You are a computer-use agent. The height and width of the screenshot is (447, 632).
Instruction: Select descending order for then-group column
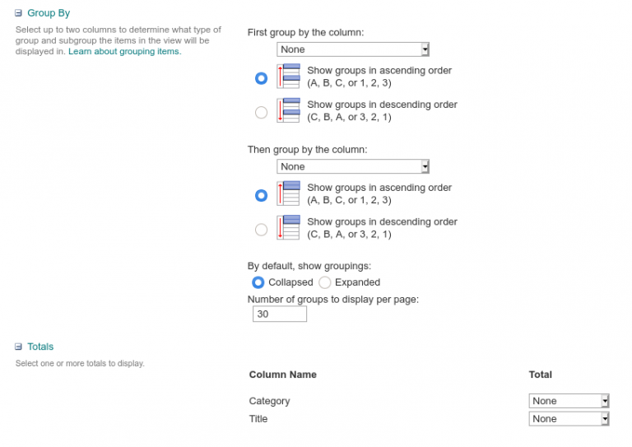[261, 230]
